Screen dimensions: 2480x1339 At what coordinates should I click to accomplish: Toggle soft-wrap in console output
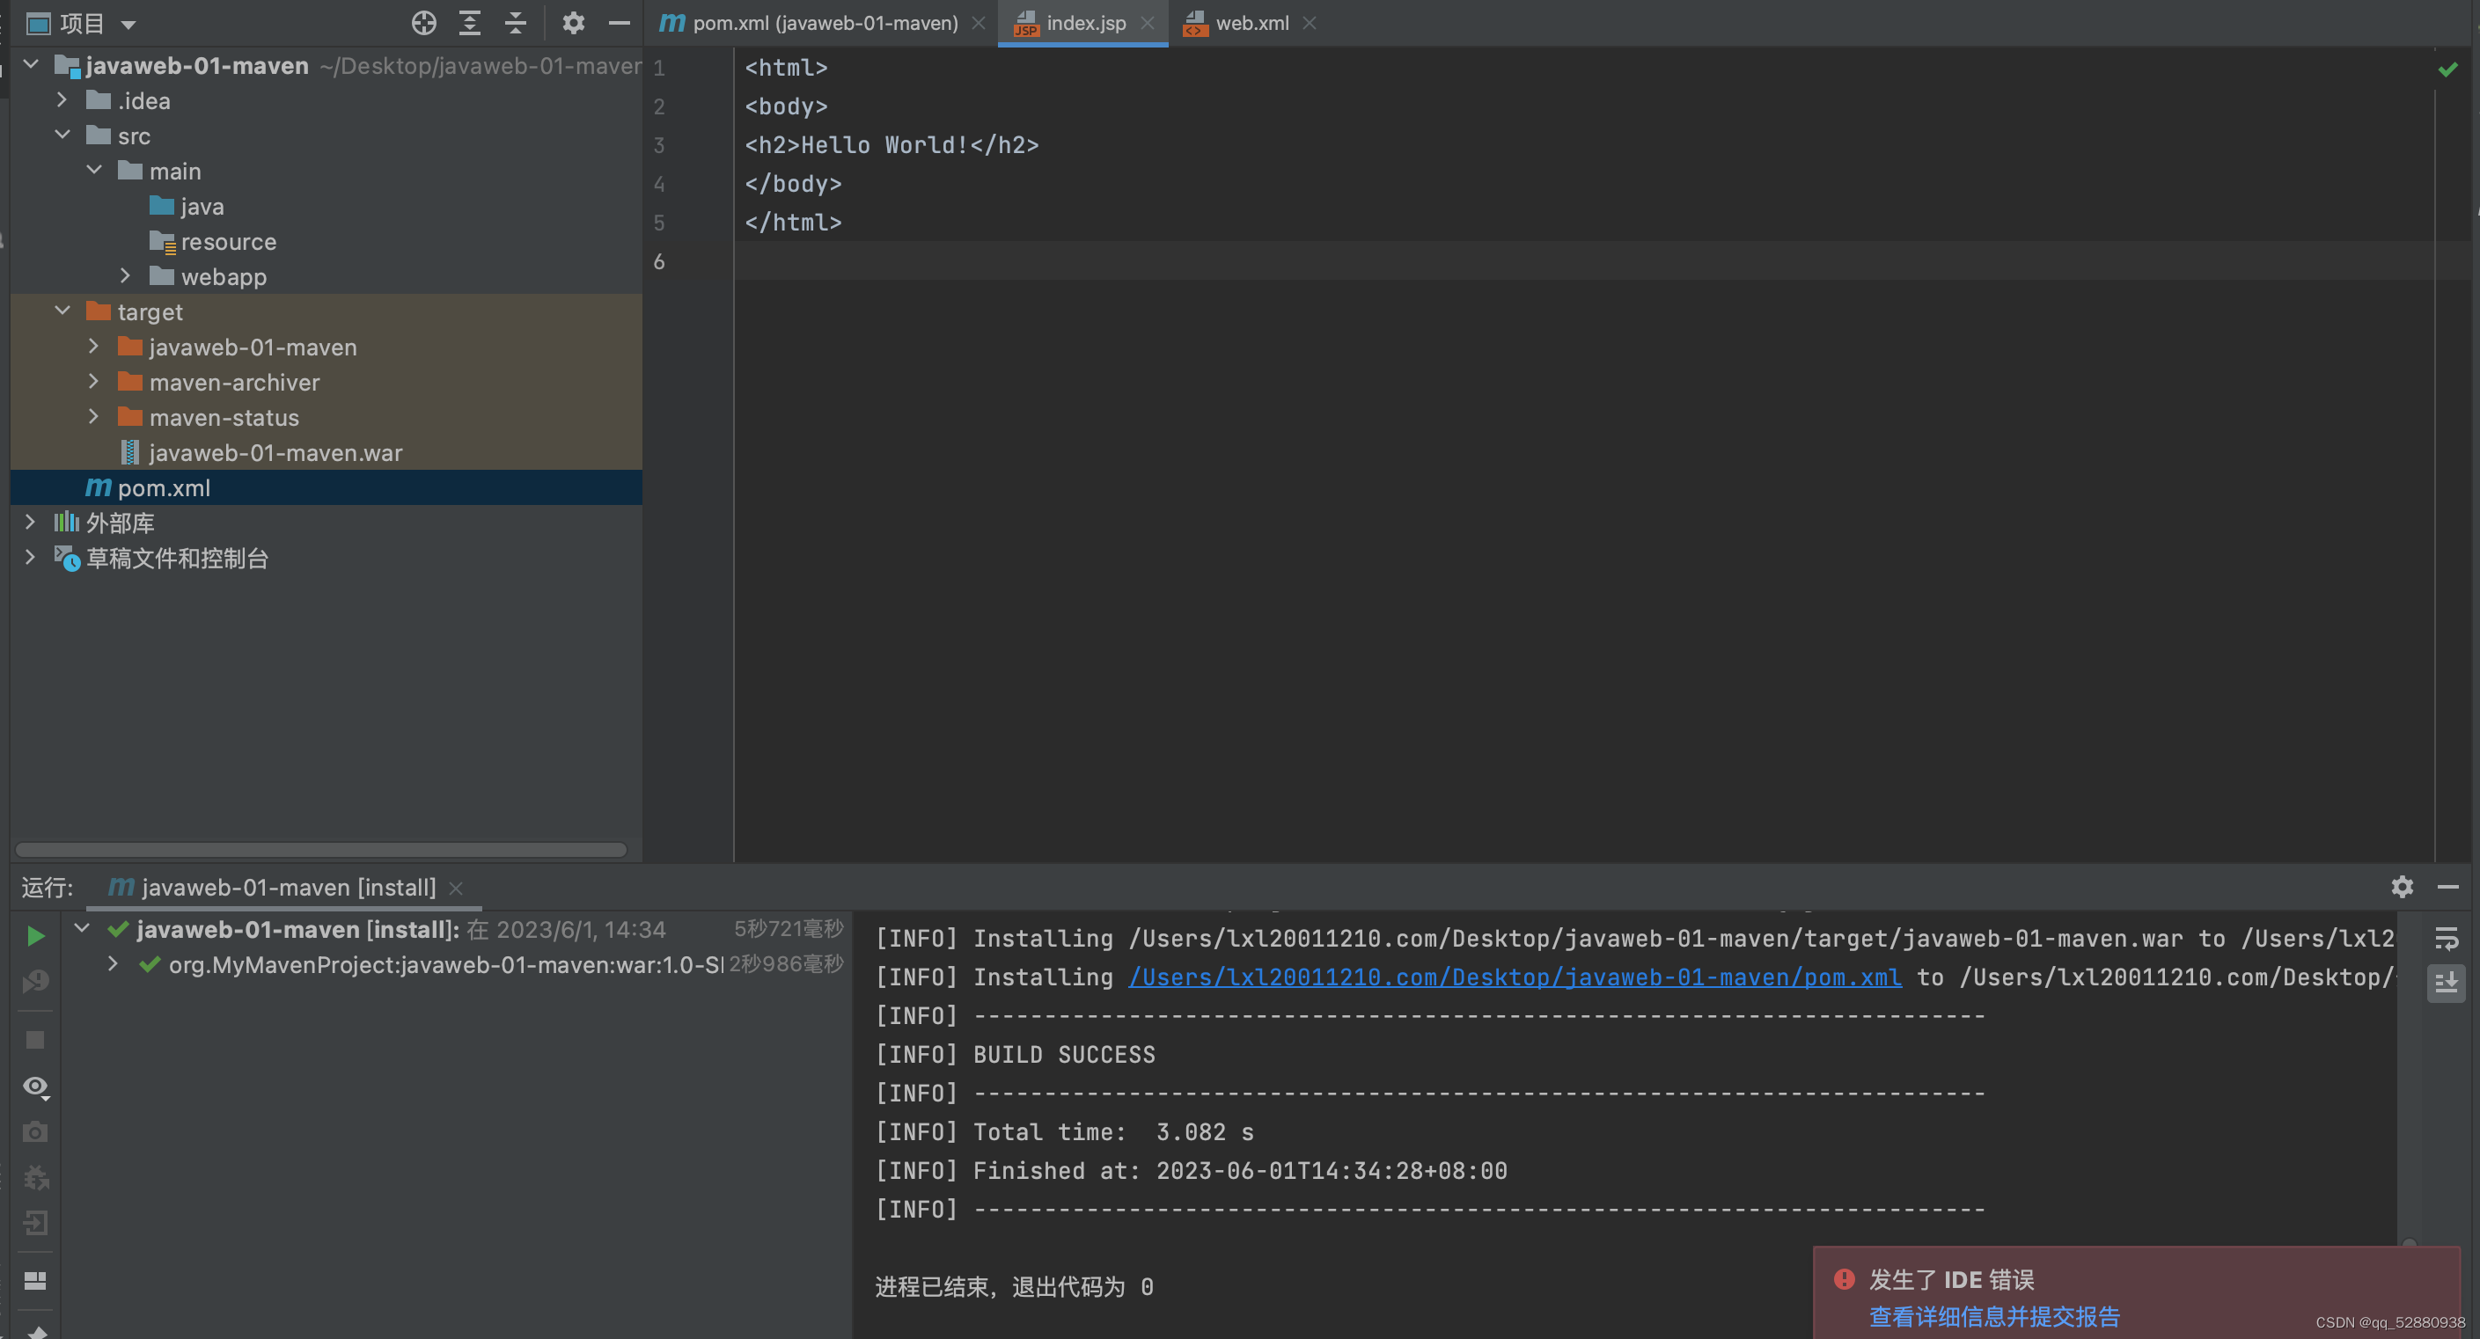(x=2447, y=939)
